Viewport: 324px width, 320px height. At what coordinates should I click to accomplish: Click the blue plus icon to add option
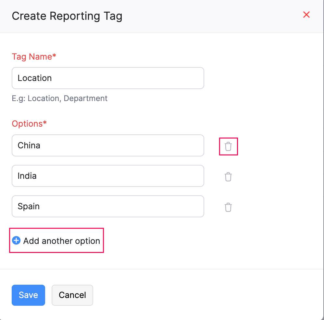coord(16,241)
